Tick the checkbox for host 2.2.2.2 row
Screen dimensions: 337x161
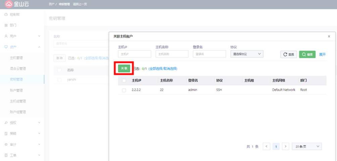(124, 90)
